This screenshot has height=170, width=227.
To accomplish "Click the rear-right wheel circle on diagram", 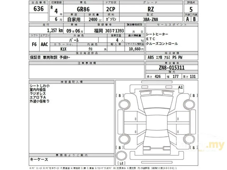I will (189, 139).
